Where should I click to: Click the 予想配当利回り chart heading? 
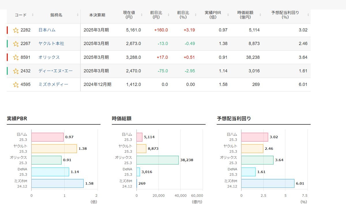point(234,118)
